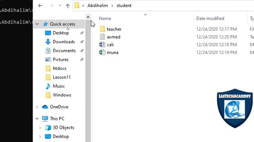
Task: Click the Documents page icon
Action: [48, 51]
